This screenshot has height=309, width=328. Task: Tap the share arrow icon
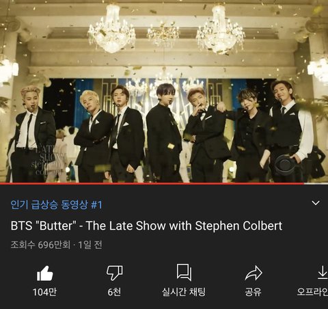(x=254, y=273)
